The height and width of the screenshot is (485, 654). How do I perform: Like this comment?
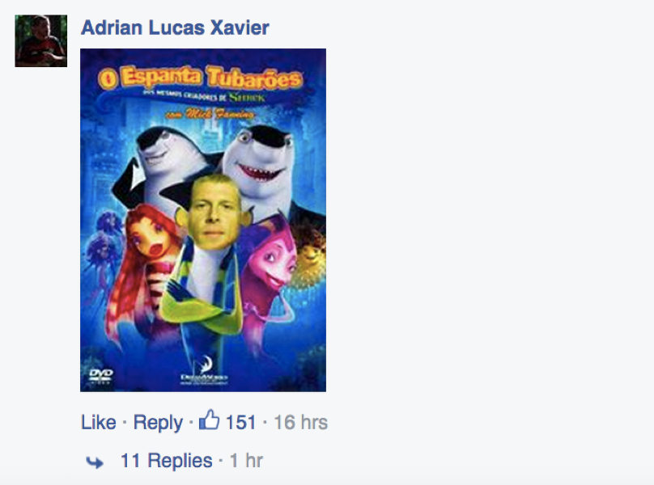point(99,422)
